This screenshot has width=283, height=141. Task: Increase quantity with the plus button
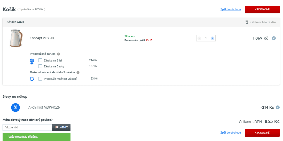[x=213, y=38]
